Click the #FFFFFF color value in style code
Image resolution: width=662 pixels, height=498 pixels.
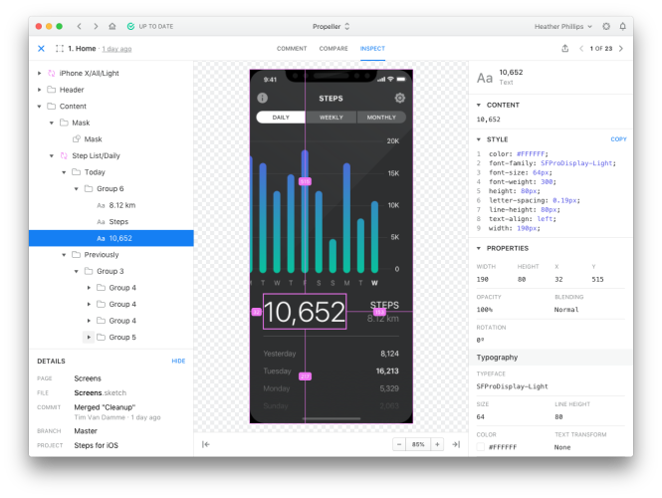[x=532, y=153]
